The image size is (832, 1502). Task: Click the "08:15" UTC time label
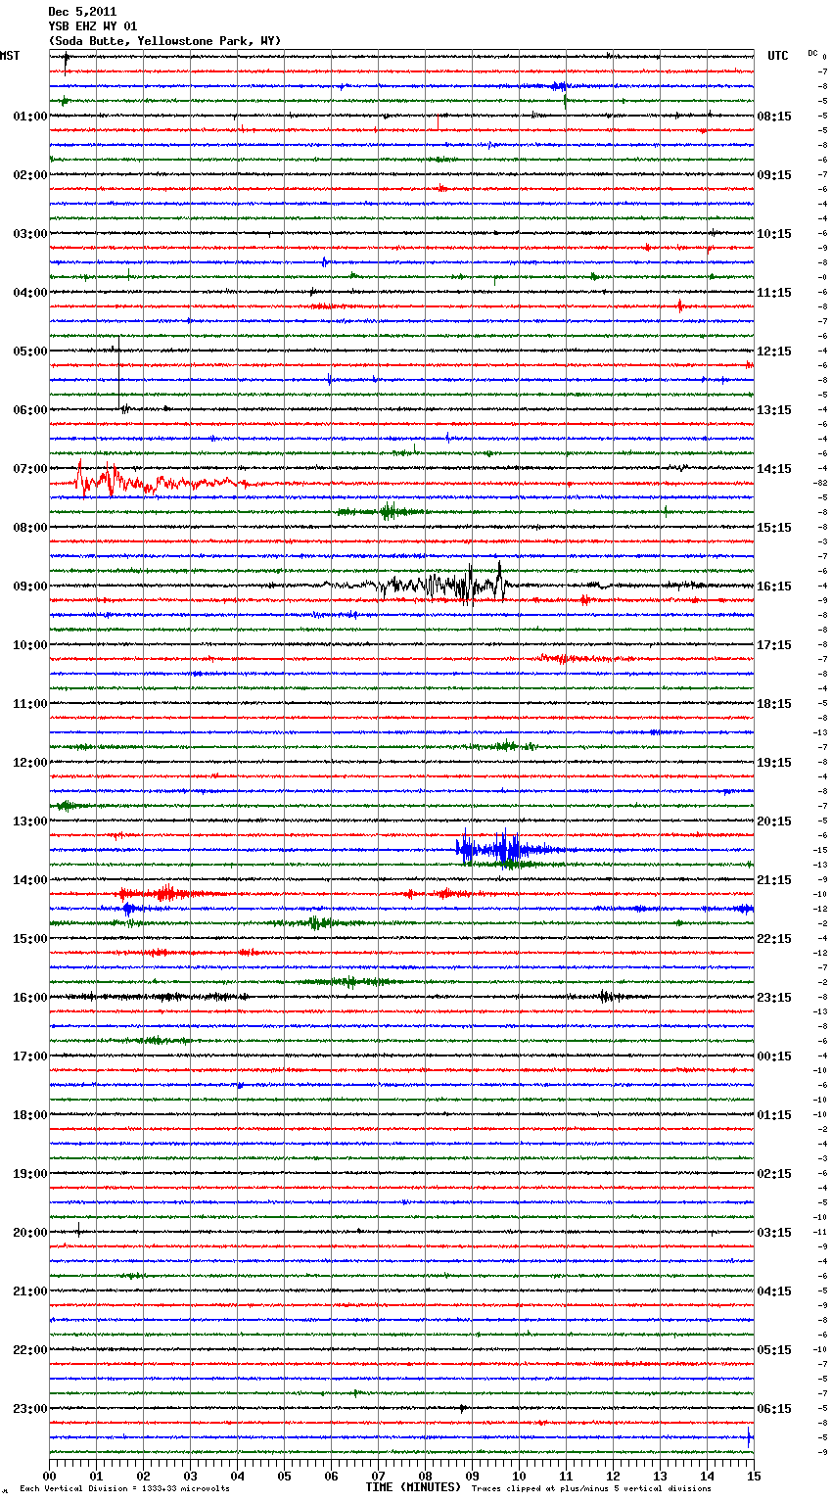pyautogui.click(x=774, y=117)
